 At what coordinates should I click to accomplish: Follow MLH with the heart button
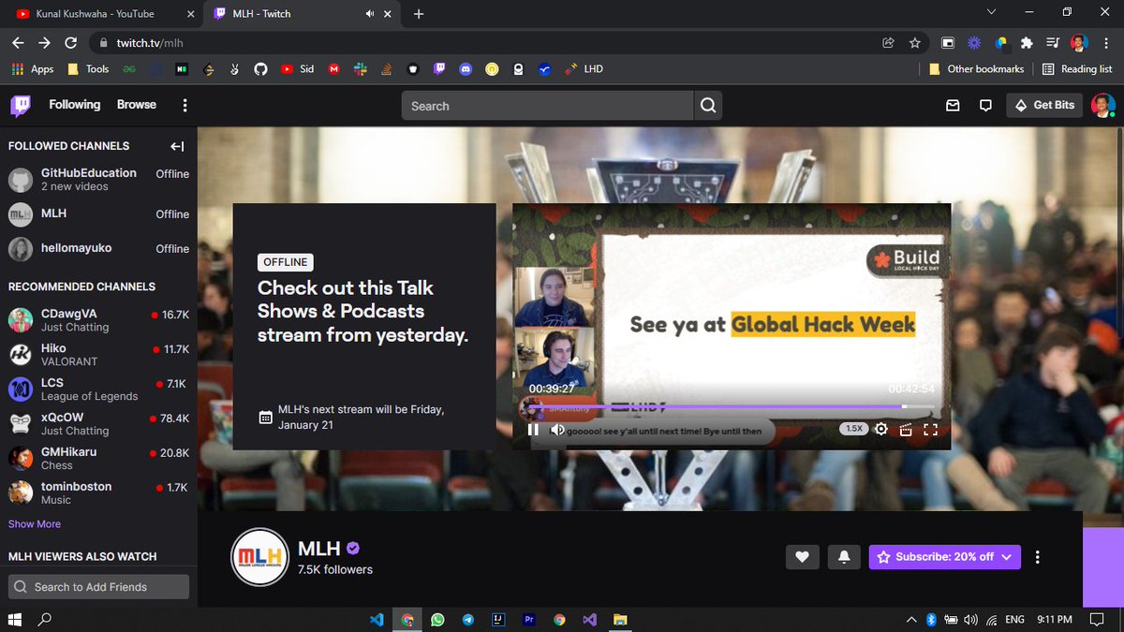coord(803,556)
